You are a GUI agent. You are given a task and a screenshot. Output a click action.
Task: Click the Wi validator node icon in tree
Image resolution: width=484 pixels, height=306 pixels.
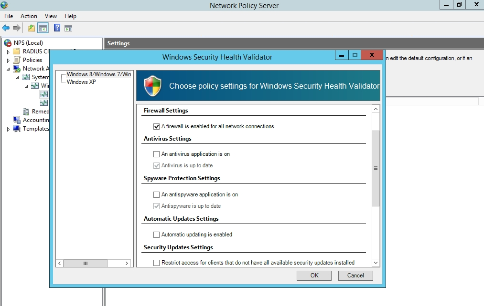click(35, 86)
